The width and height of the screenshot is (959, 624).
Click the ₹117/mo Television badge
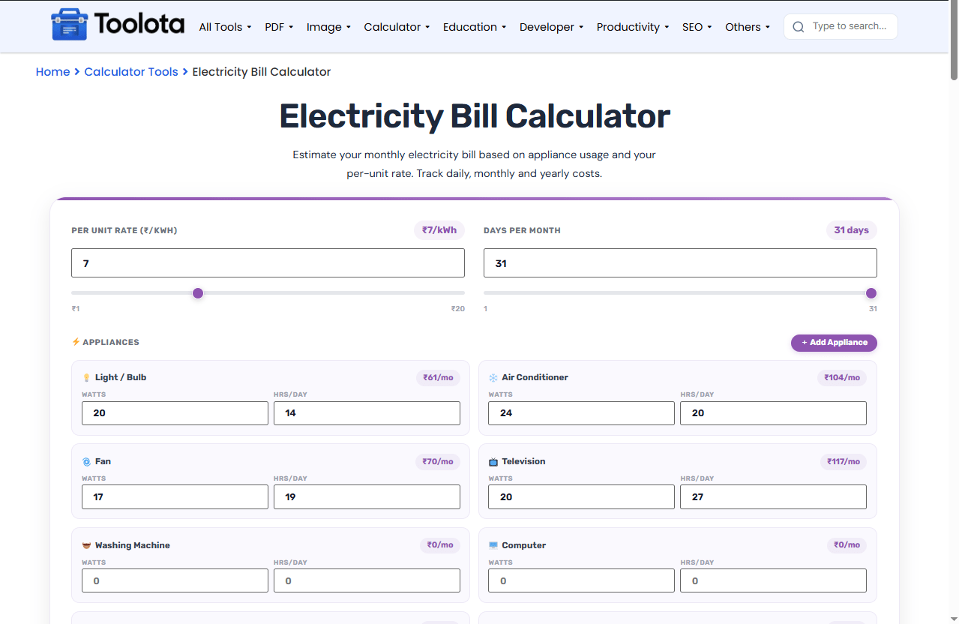(x=843, y=461)
